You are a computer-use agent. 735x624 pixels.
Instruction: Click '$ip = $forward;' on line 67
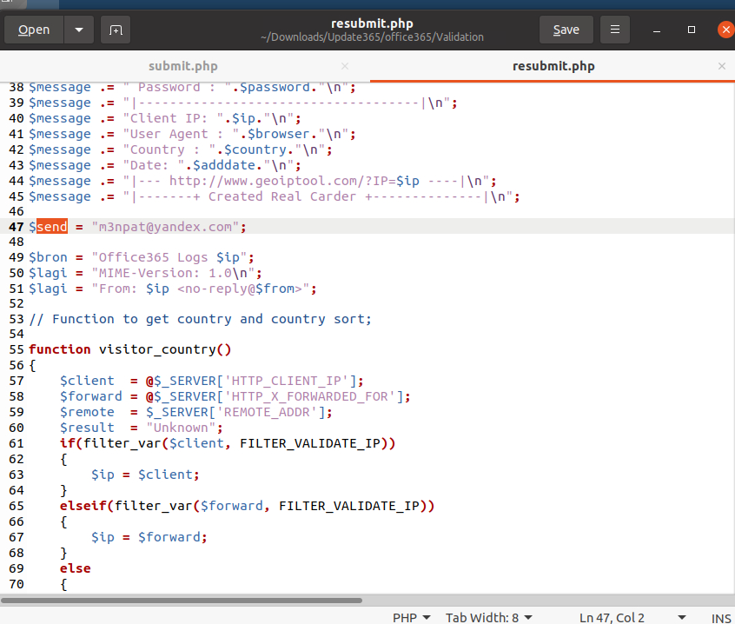coord(149,537)
